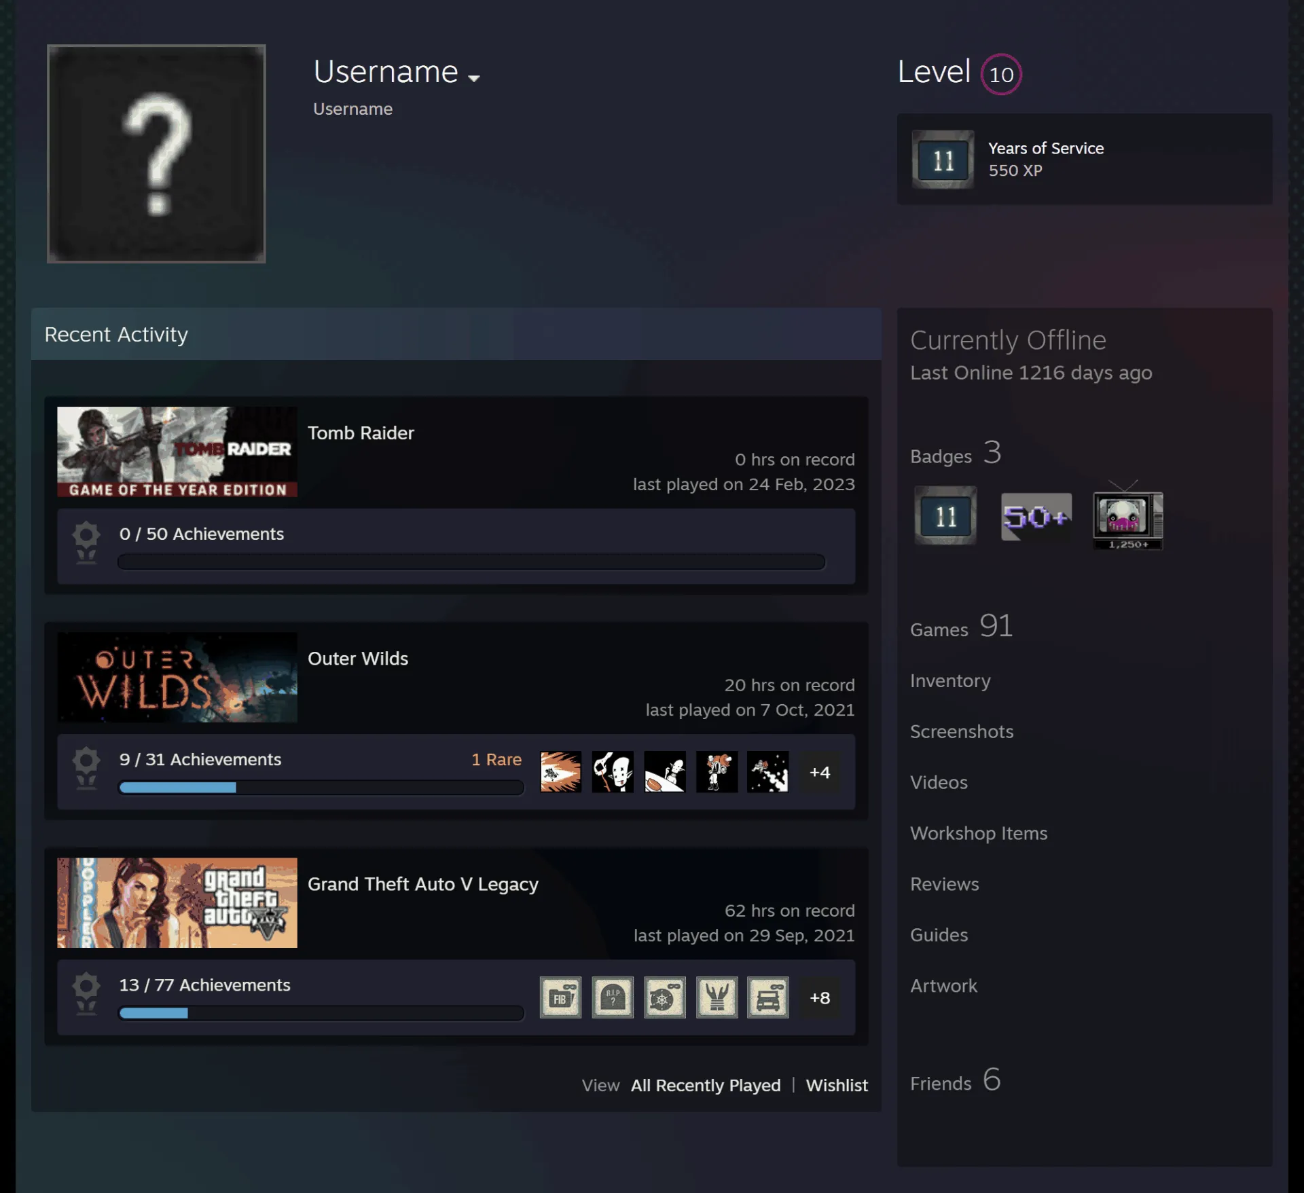Click the Outer Wilds achievement progress bar
Screen dimensions: 1304x1193
pyautogui.click(x=321, y=788)
